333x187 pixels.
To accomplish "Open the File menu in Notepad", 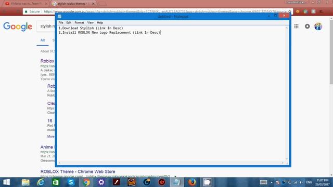I will 61,23.
